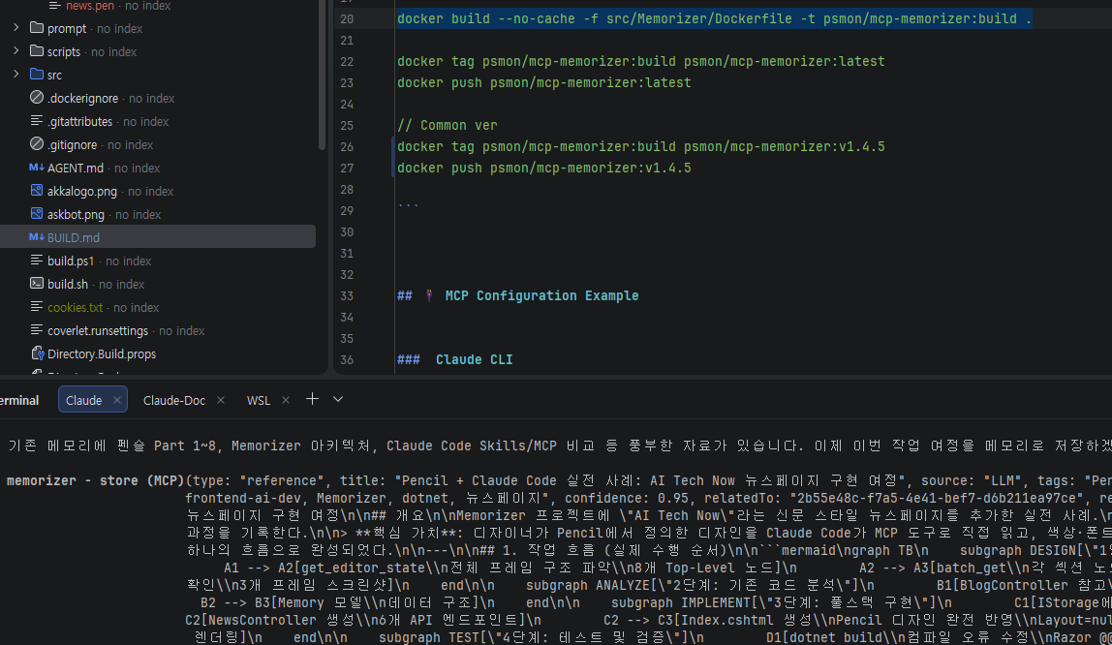Switch to the WSL terminal tab
The height and width of the screenshot is (645, 1112).
tap(259, 400)
